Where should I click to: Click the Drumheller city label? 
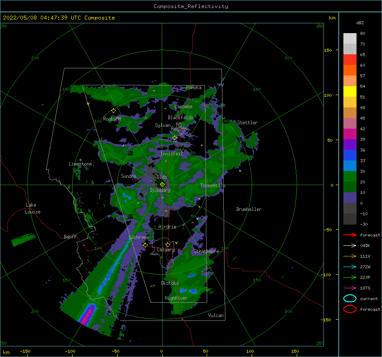tap(249, 209)
